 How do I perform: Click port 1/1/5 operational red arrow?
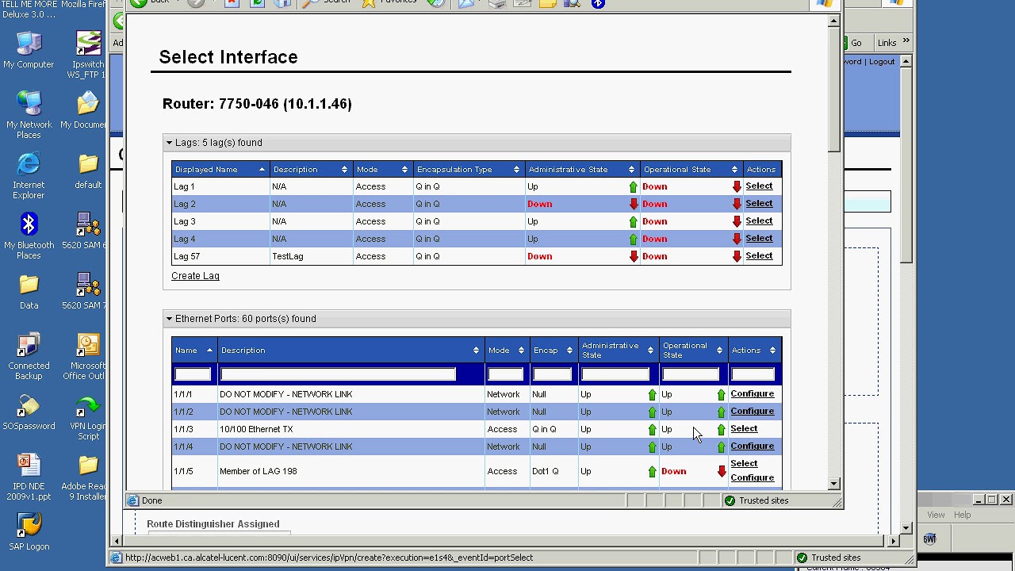pyautogui.click(x=722, y=471)
